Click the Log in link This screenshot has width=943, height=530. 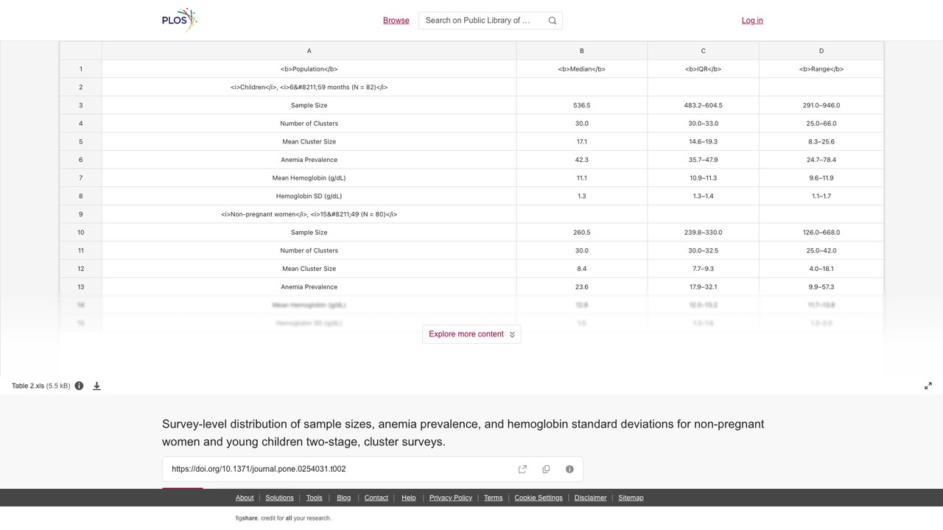[x=752, y=21]
